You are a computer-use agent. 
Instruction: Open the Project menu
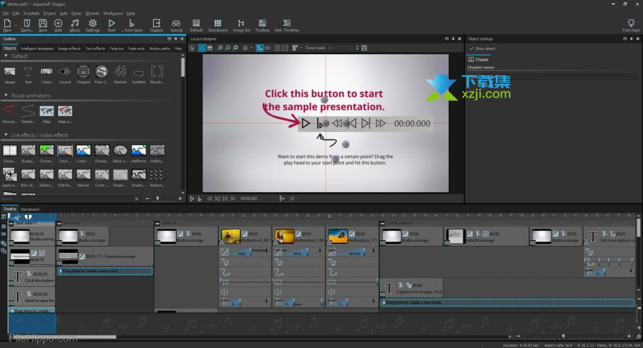(50, 13)
